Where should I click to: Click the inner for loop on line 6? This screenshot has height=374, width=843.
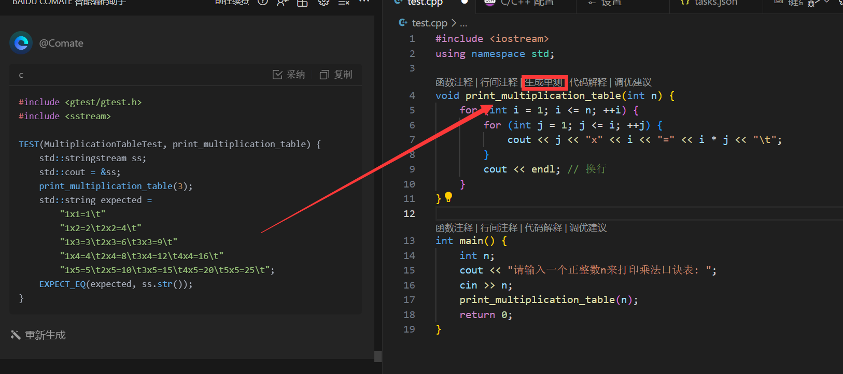tap(573, 125)
